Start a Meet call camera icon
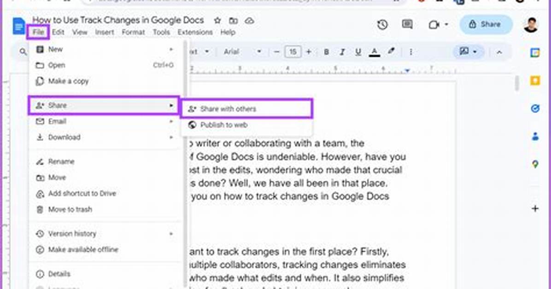Screen dimensions: 551x289 pos(434,24)
